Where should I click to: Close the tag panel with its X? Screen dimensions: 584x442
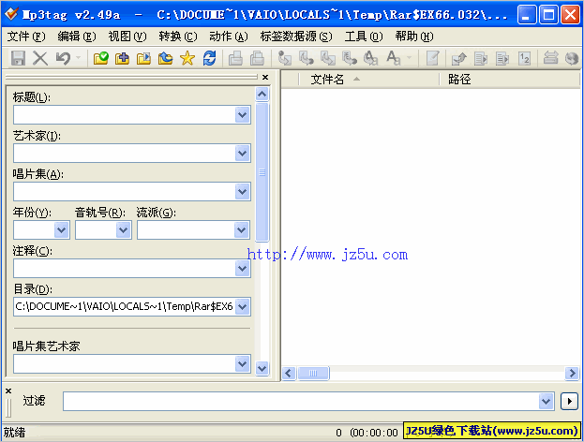tap(265, 77)
